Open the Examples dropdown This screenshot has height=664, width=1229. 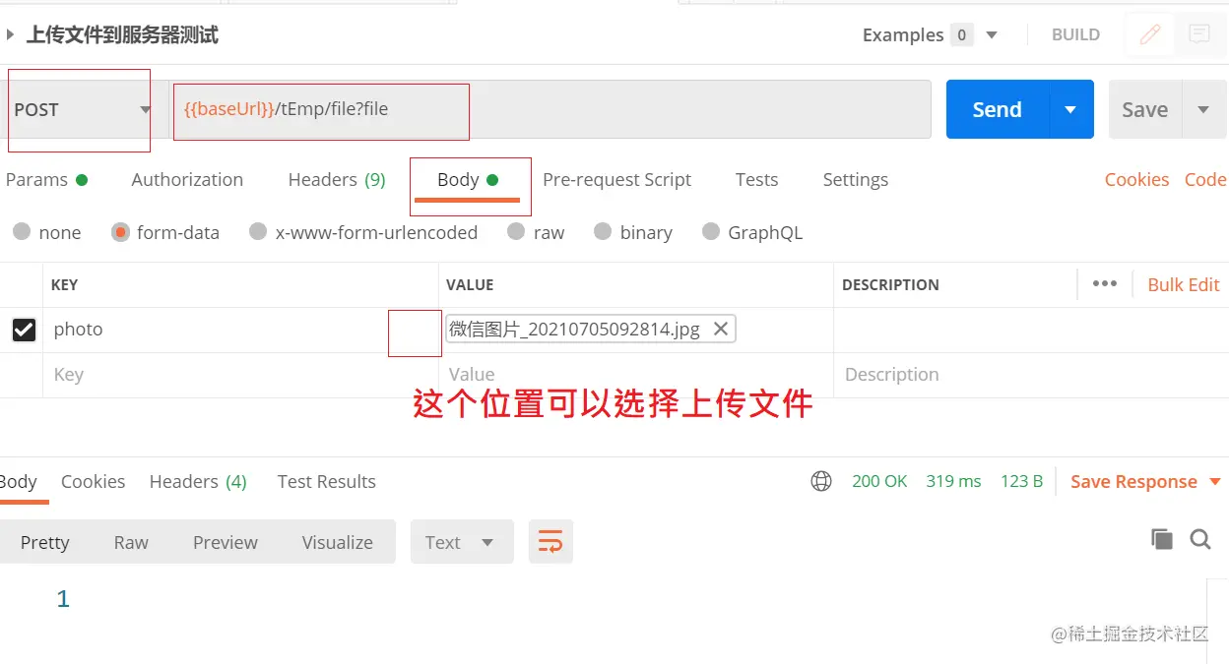click(x=992, y=35)
